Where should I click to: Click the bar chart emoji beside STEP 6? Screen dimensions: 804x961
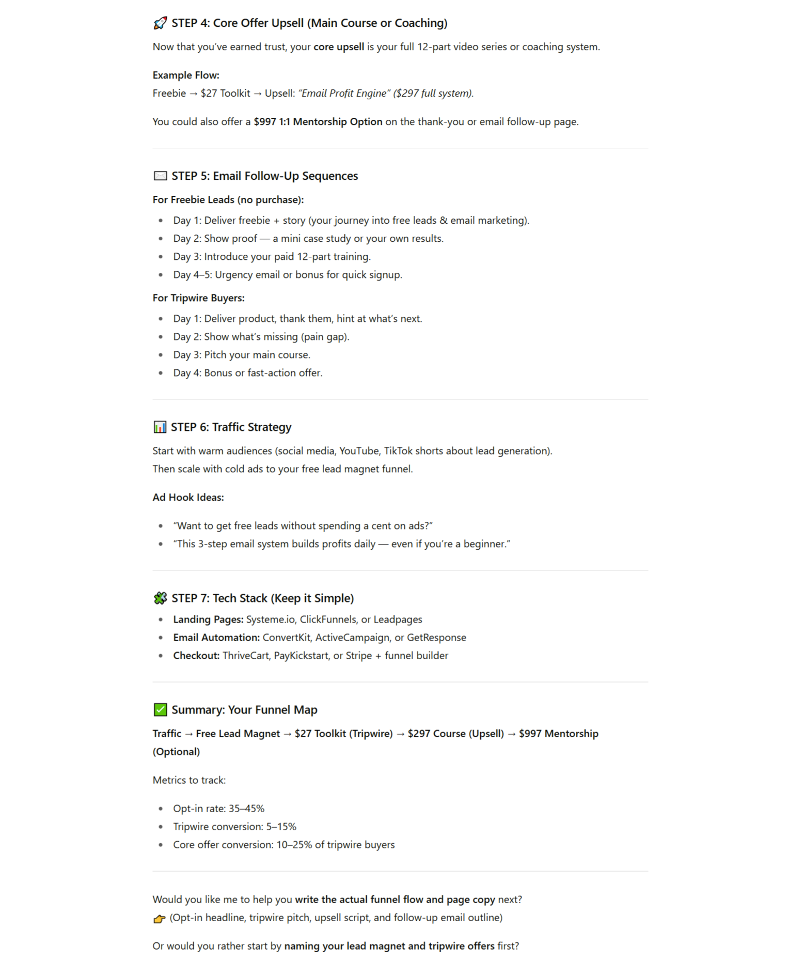coord(160,427)
